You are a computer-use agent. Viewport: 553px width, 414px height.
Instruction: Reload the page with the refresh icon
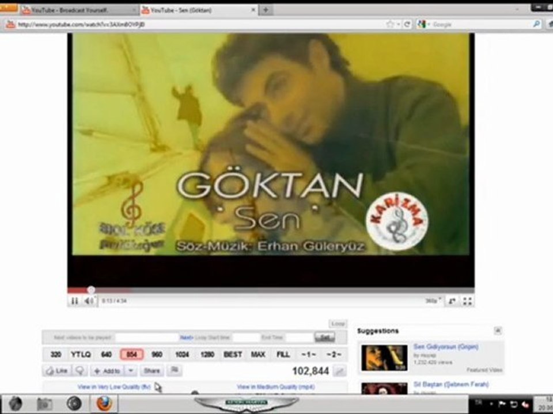point(407,24)
